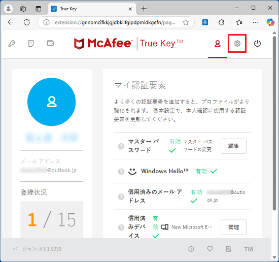Open the settings gear icon
This screenshot has width=279, height=262.
click(237, 43)
